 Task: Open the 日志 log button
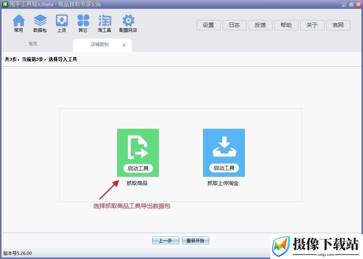click(x=234, y=25)
